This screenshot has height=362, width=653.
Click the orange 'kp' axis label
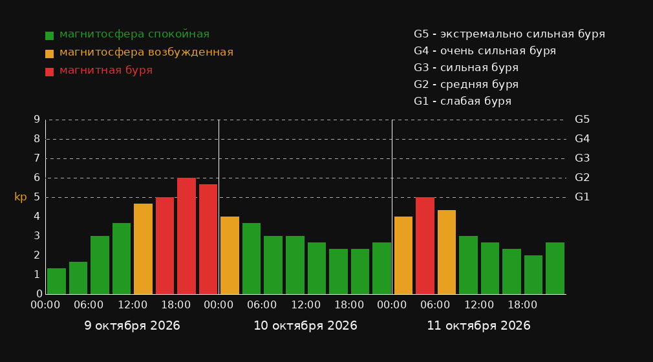[21, 197]
